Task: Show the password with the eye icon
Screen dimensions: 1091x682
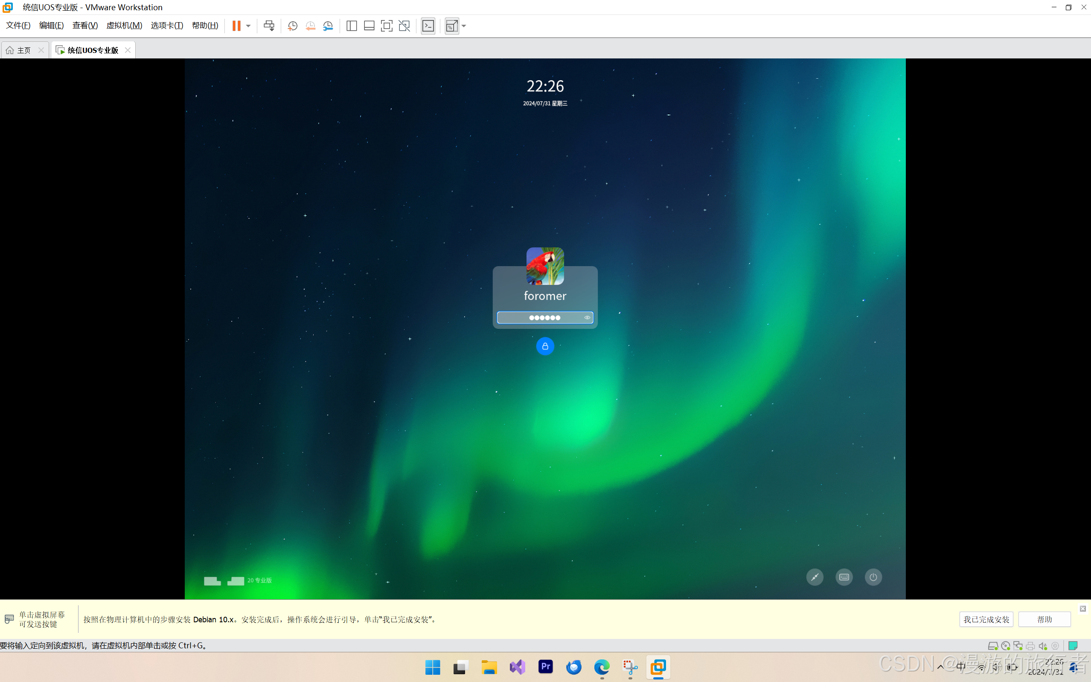Action: point(587,318)
